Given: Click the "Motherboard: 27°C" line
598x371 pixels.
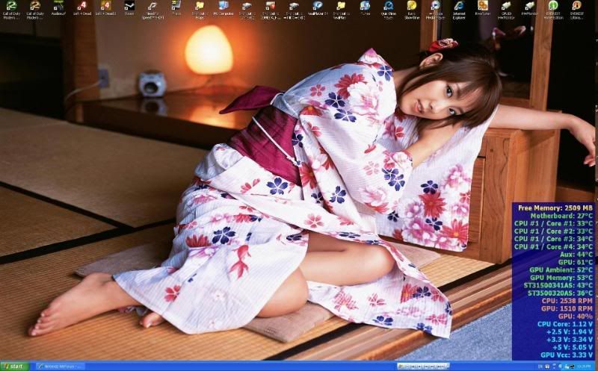Looking at the screenshot, I should pyautogui.click(x=562, y=216).
